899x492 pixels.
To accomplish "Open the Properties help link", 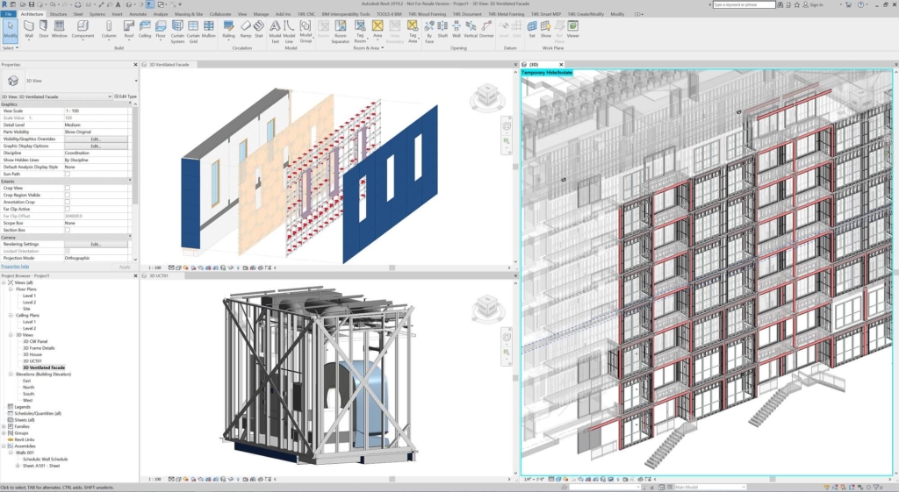I will 15,267.
